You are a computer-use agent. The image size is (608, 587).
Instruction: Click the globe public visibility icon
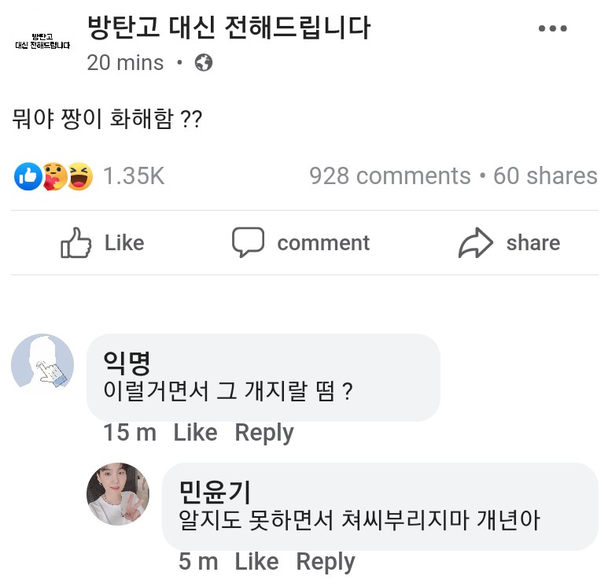pyautogui.click(x=204, y=63)
